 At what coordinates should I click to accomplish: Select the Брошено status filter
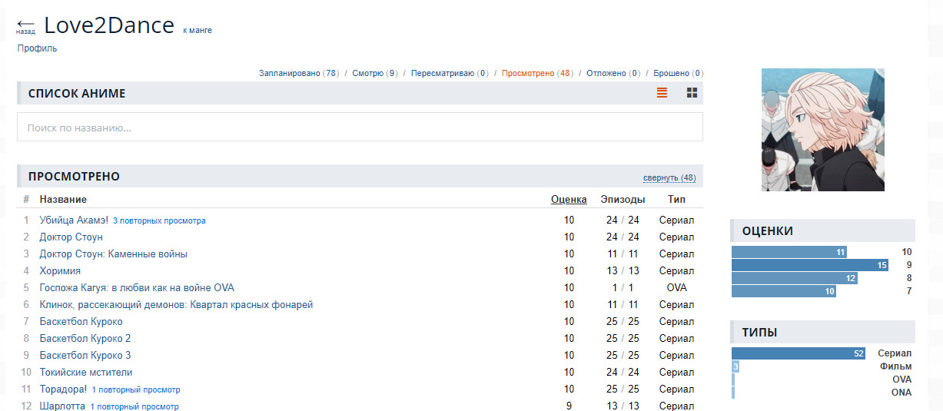tap(677, 74)
